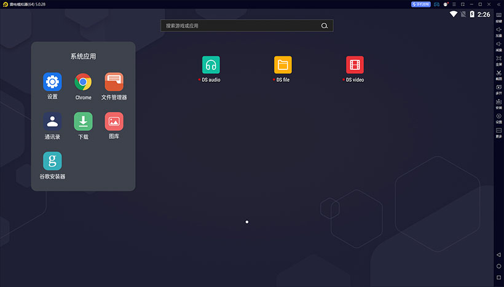Open recent apps with square button
Image resolution: width=504 pixels, height=287 pixels.
click(498, 277)
